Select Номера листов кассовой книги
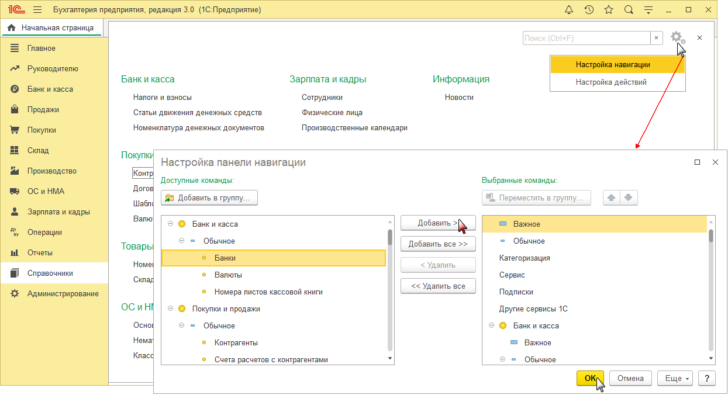Viewport: 728px width, 395px height. click(x=273, y=292)
